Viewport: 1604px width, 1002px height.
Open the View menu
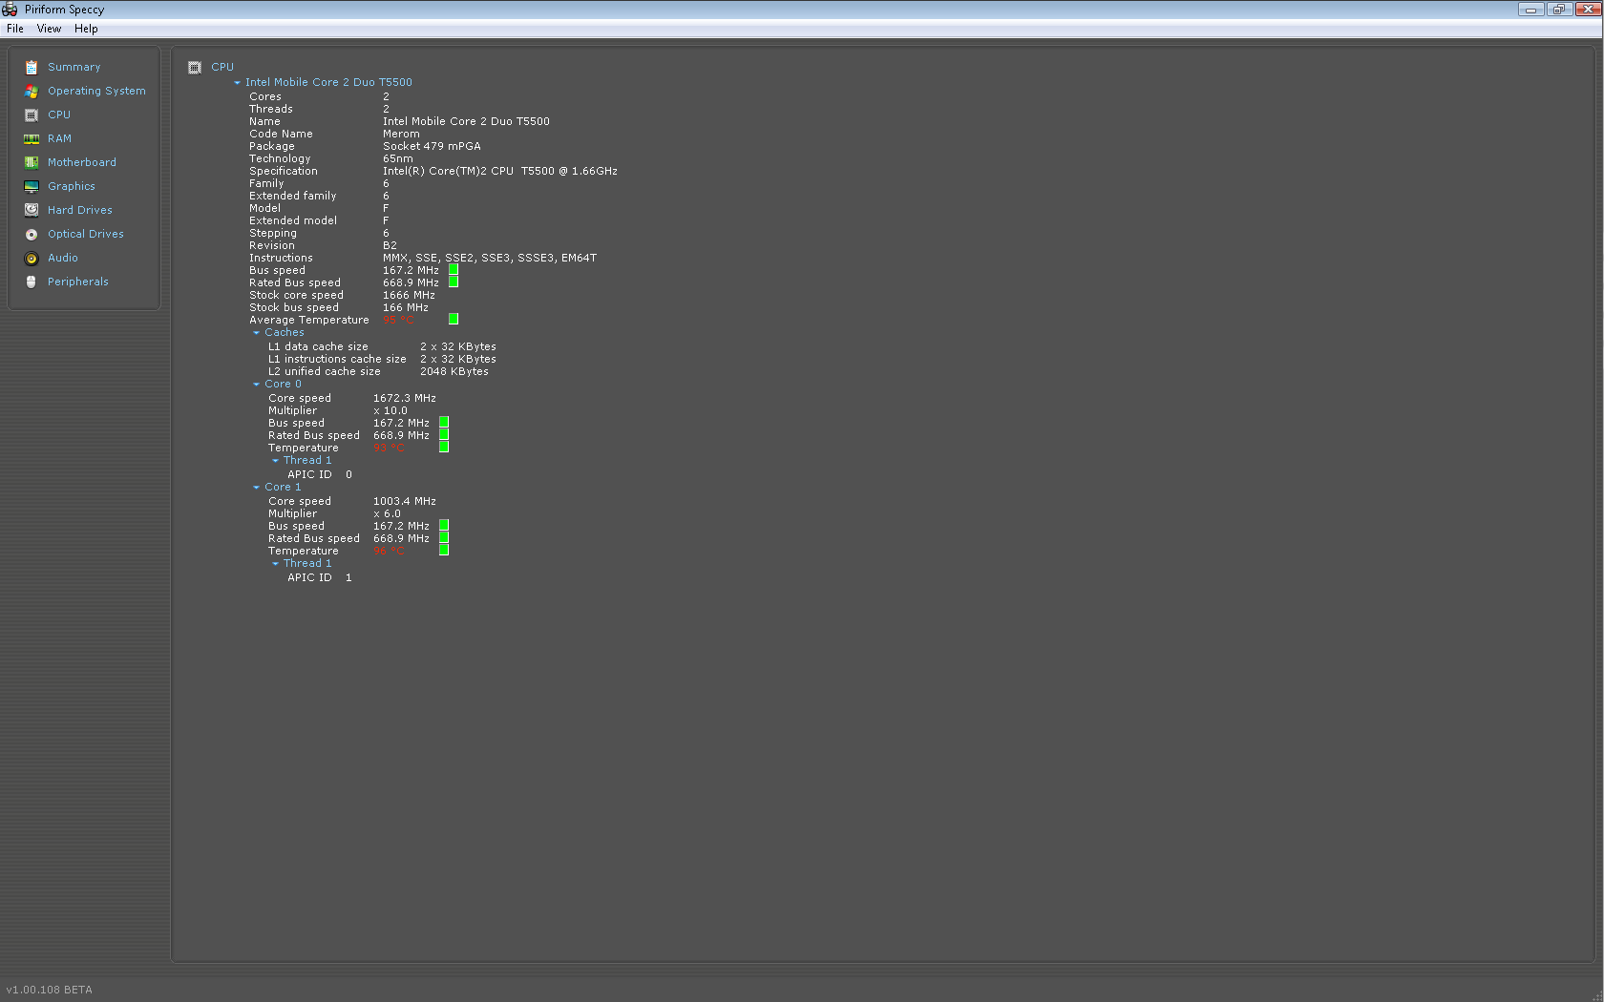[x=49, y=29]
